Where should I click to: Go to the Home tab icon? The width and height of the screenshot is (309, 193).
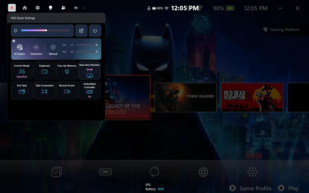point(25,8)
